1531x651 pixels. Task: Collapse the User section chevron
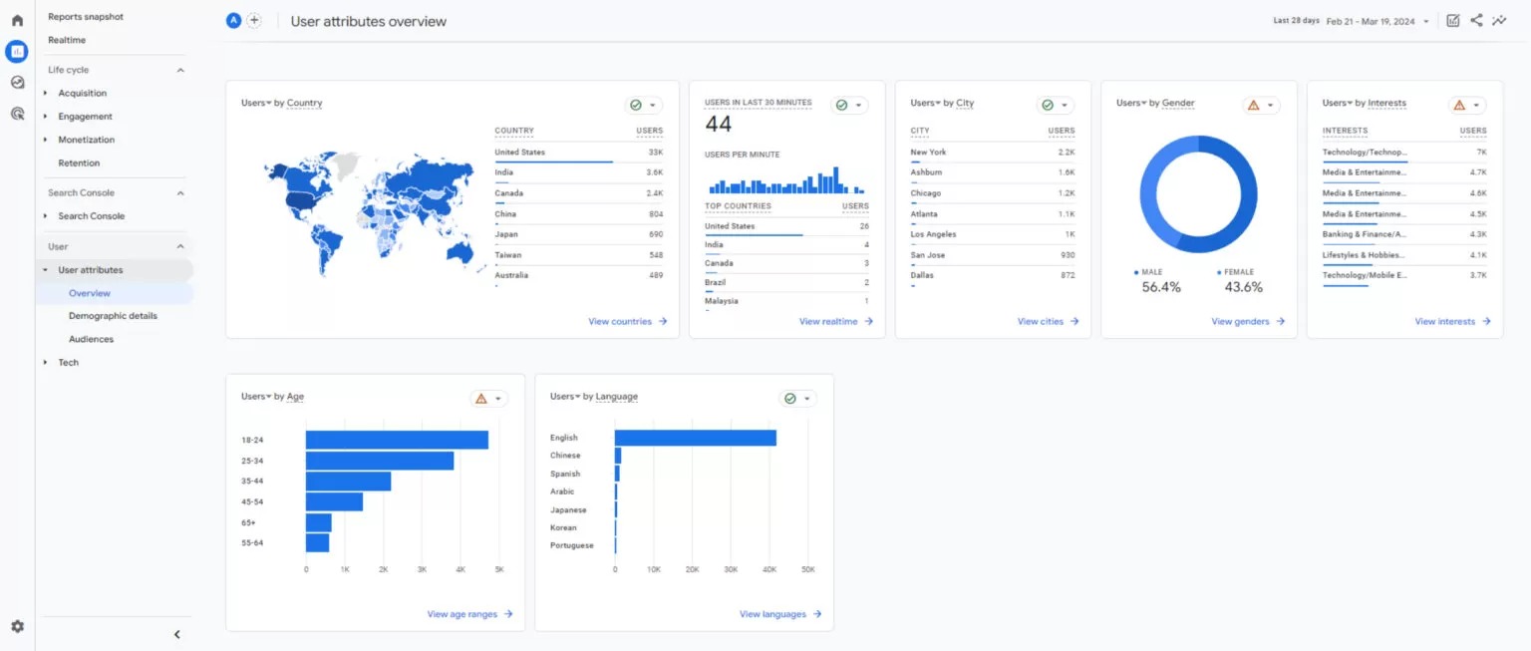click(180, 246)
